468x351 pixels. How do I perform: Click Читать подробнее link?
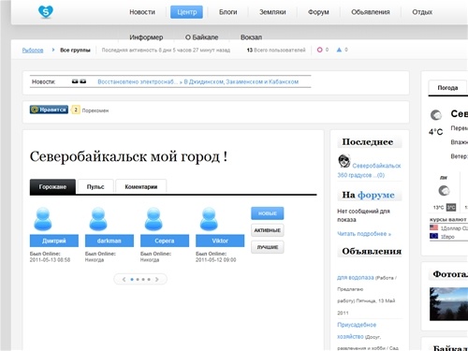364,234
